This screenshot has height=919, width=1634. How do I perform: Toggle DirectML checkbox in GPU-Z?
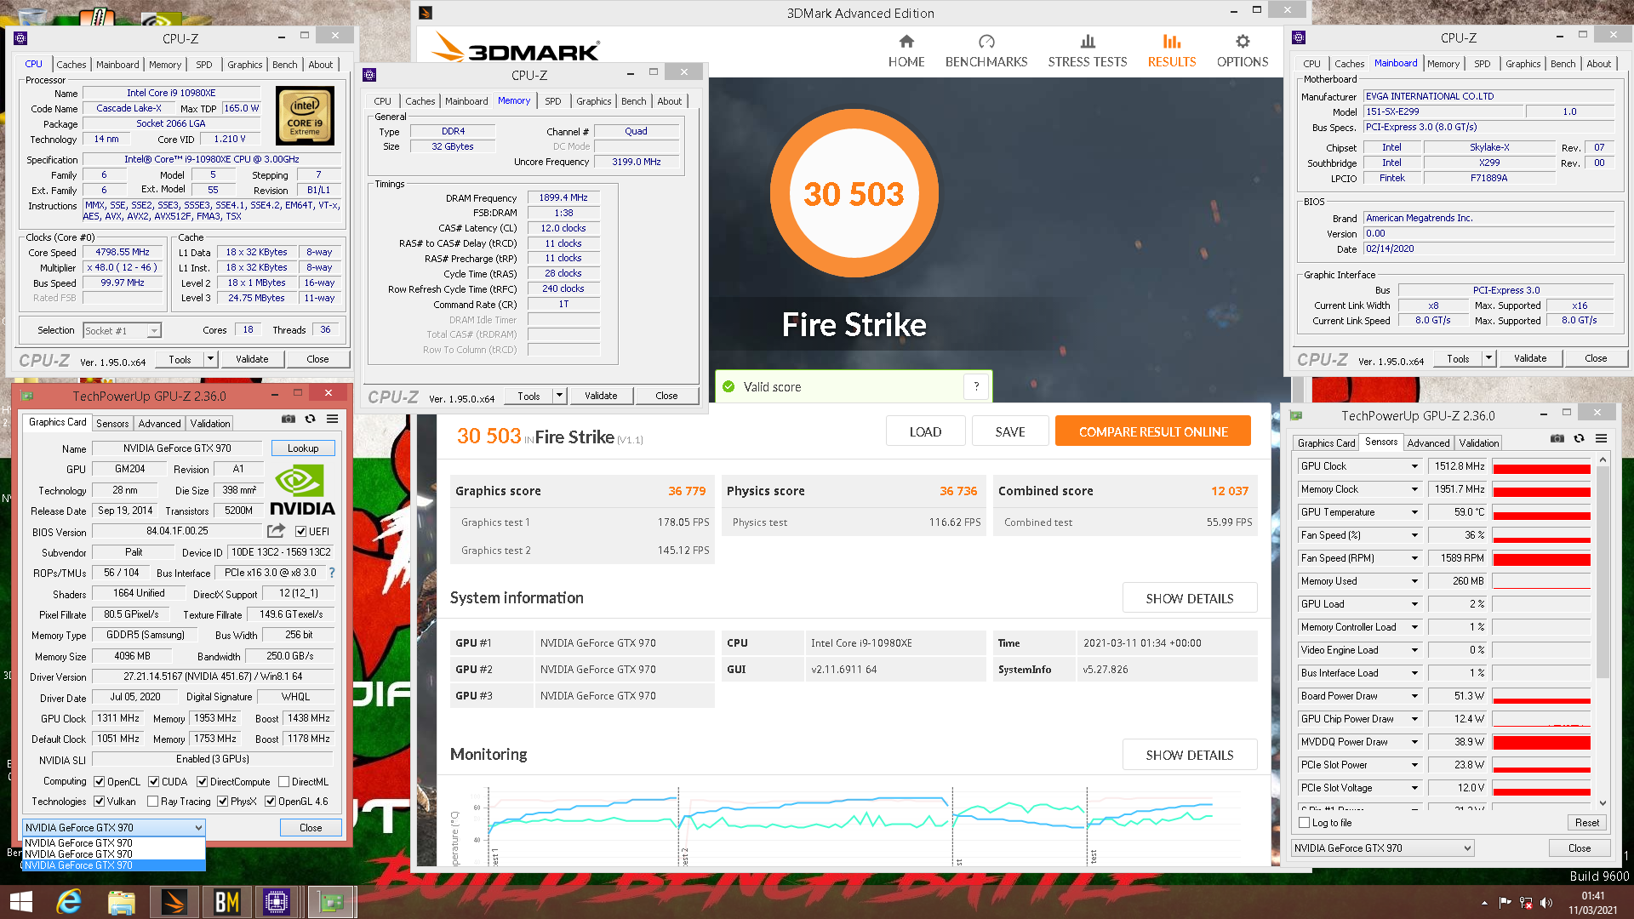(x=284, y=781)
